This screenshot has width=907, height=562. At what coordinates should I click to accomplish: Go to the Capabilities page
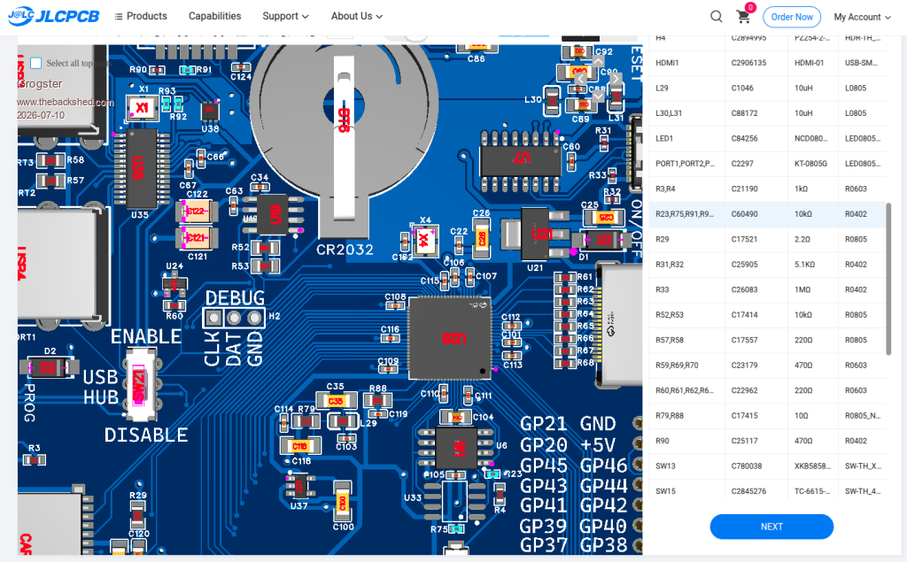pos(214,16)
